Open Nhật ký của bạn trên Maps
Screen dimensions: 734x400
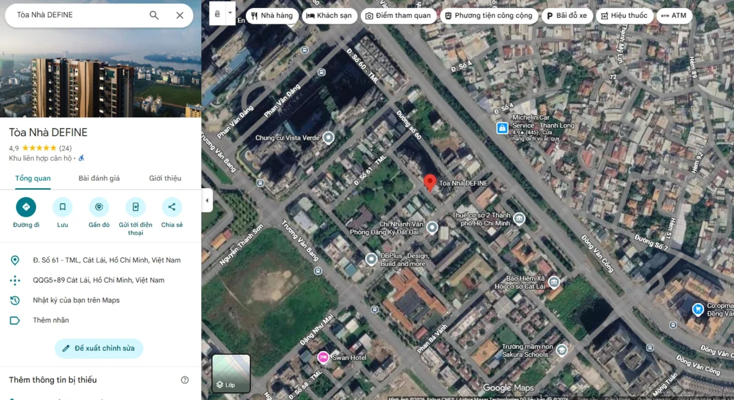[x=100, y=300]
